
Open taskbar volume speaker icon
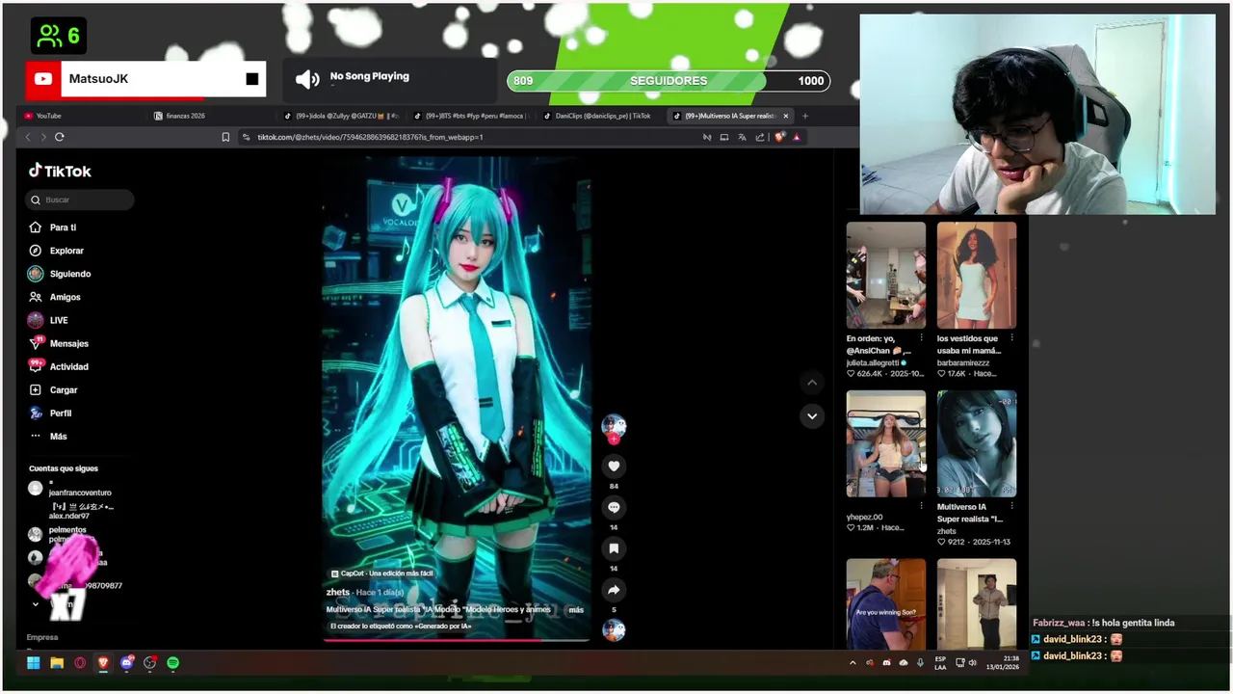point(972,663)
